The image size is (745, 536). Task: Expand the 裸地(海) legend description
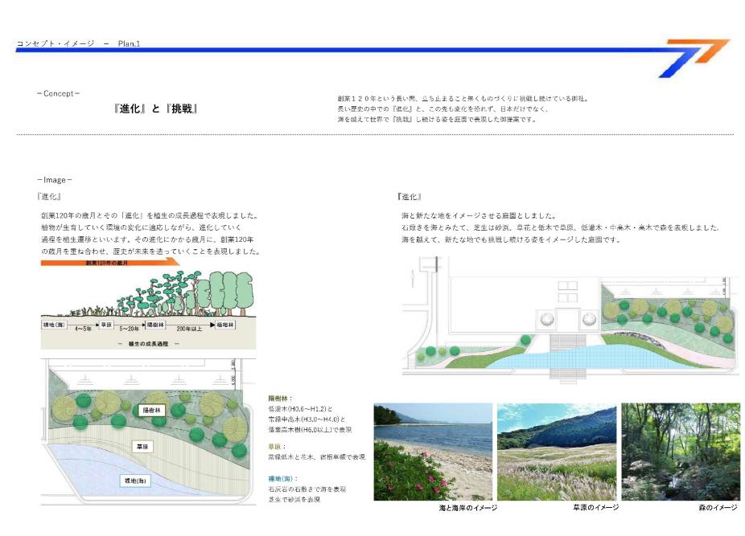coord(281,477)
